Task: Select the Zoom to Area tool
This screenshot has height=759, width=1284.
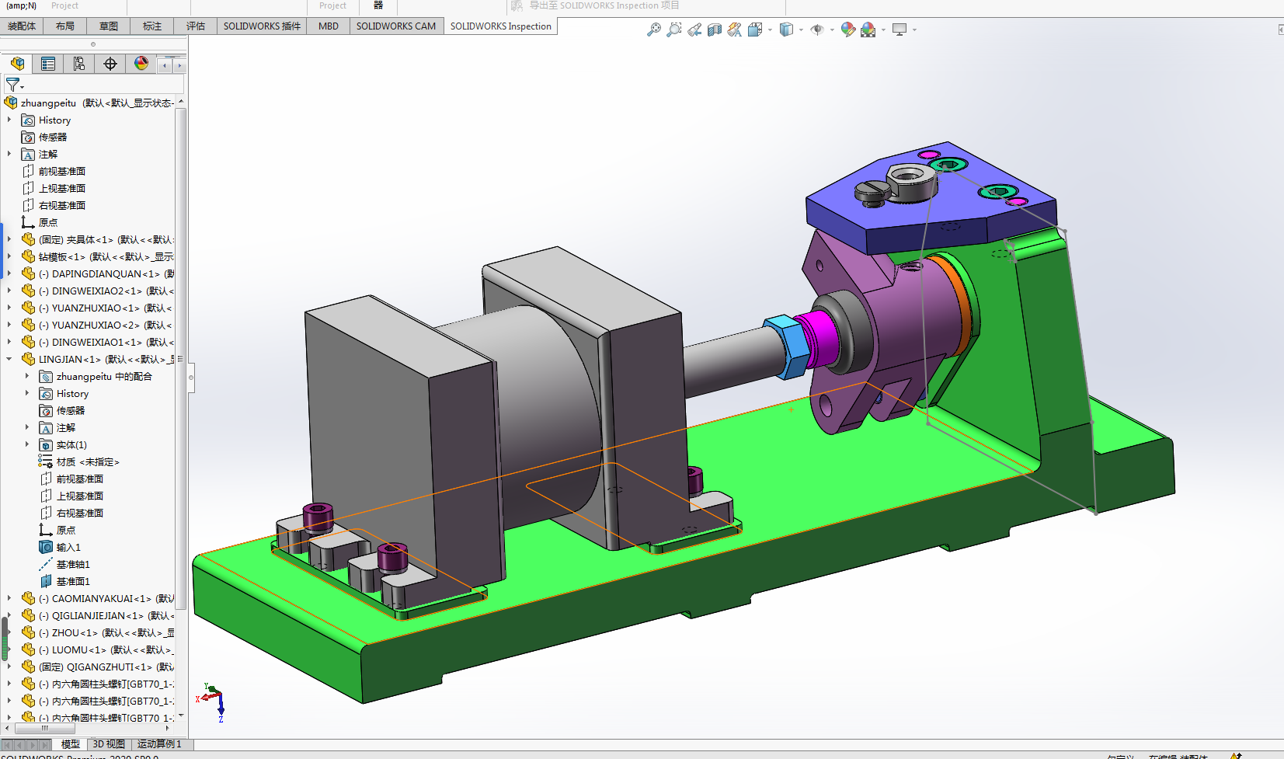Action: pyautogui.click(x=674, y=30)
